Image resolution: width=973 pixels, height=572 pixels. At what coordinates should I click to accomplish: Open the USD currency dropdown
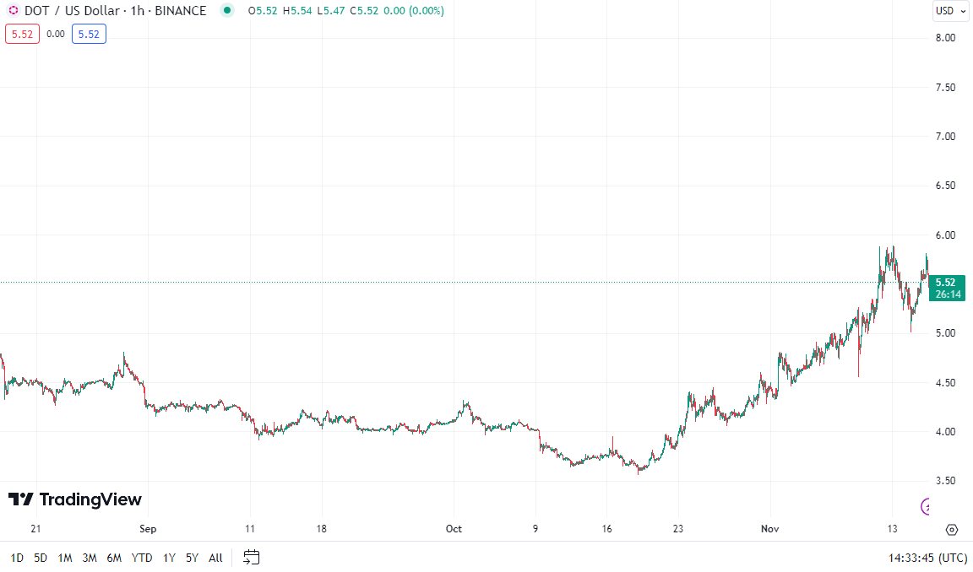click(x=948, y=11)
